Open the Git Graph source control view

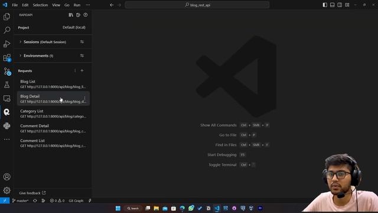(6, 72)
